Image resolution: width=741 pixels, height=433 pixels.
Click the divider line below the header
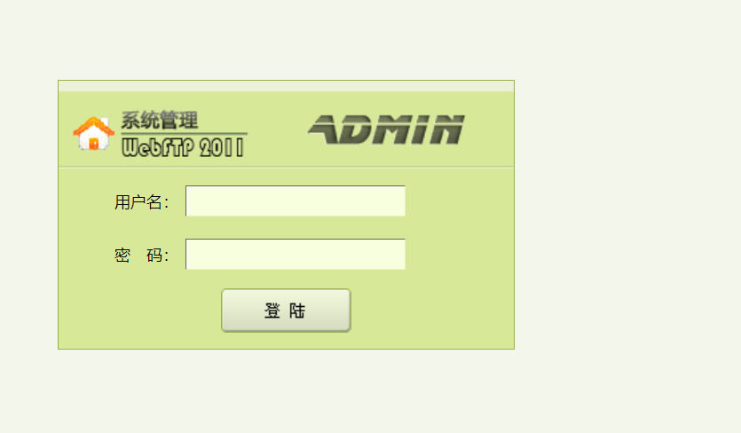(286, 167)
